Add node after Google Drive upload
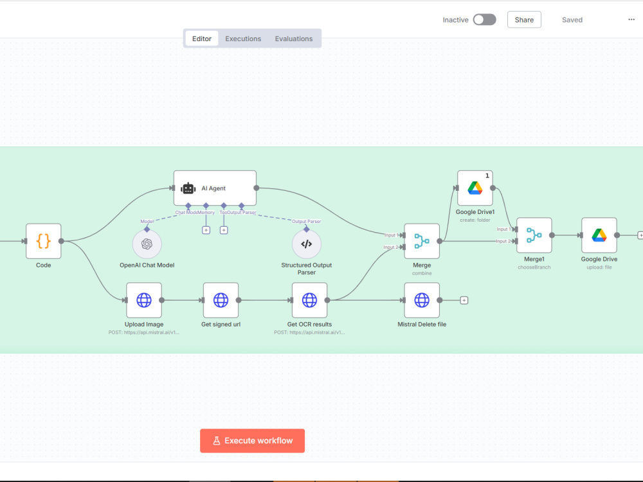643x482 pixels. [x=640, y=235]
